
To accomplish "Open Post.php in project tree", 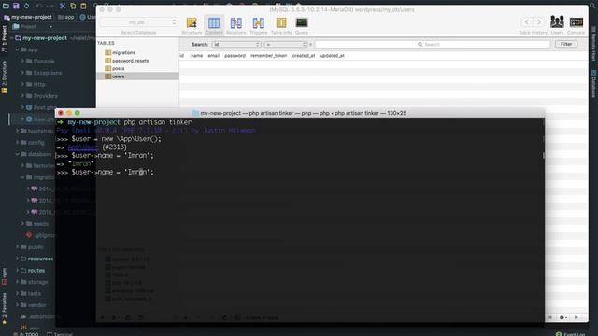I will tap(41, 107).
